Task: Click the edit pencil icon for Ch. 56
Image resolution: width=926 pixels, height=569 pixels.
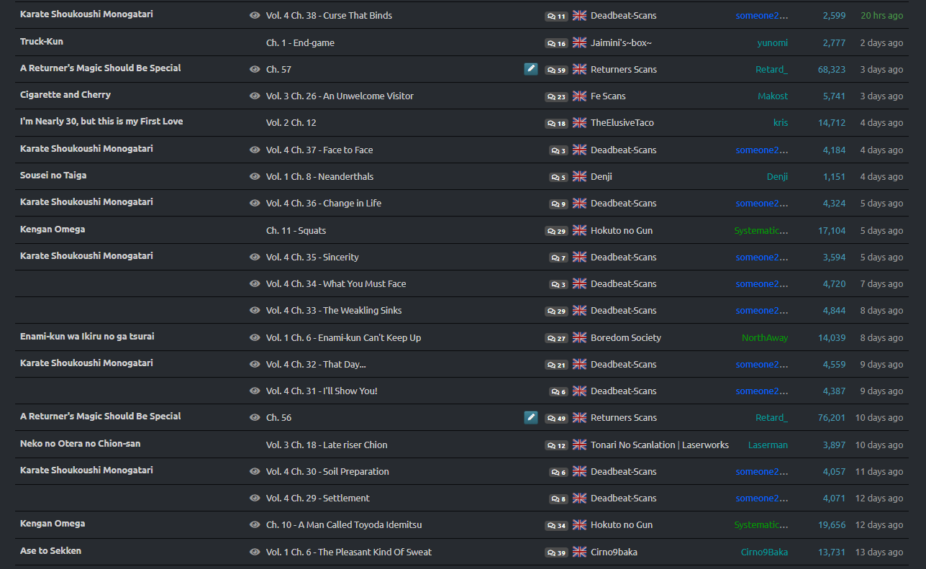Action: click(531, 417)
